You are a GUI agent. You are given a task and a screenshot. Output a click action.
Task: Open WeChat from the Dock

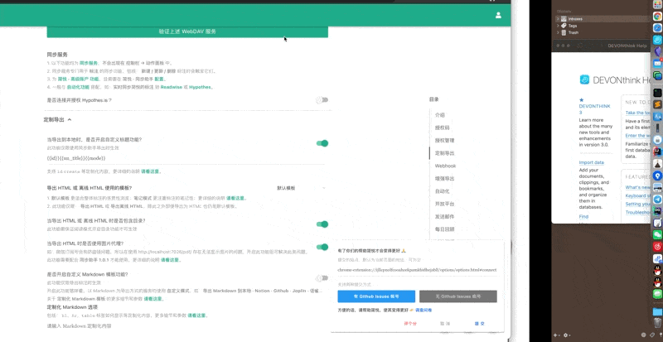(657, 234)
